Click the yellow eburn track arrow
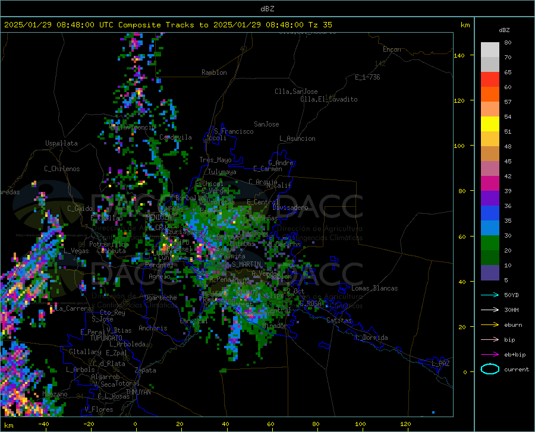 [x=490, y=325]
